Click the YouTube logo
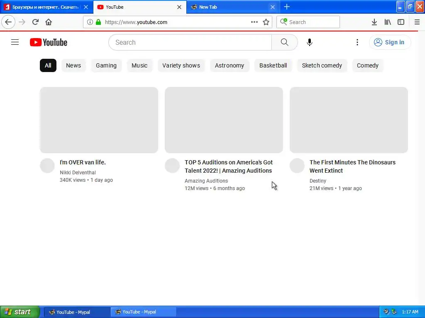 click(x=49, y=42)
